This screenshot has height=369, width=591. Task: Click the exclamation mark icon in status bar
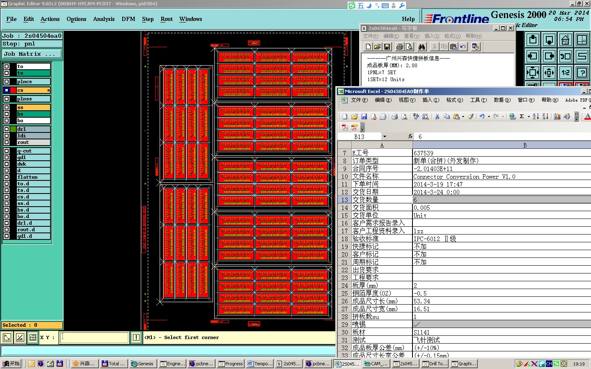[x=136, y=337]
